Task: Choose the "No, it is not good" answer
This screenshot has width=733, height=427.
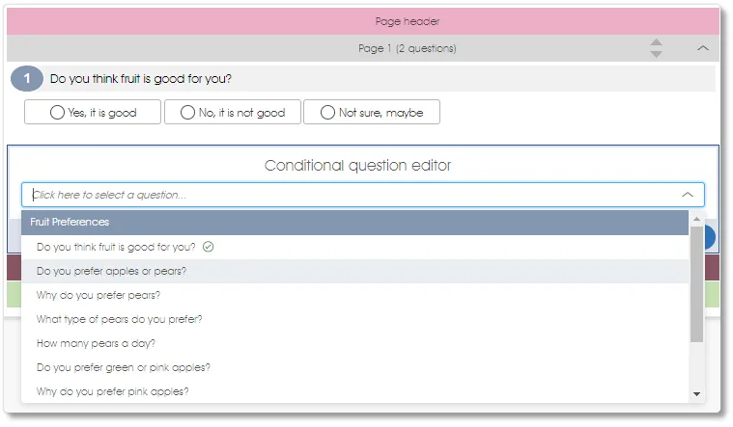Action: [233, 113]
